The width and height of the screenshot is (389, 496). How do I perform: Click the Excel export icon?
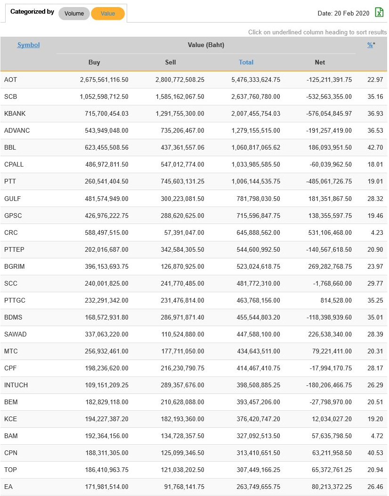click(379, 13)
